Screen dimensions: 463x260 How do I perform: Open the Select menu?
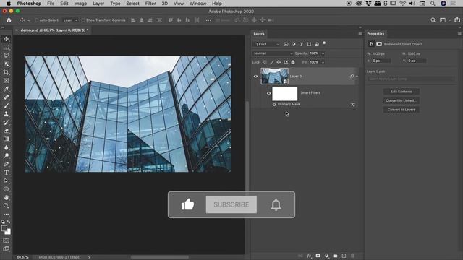click(x=132, y=4)
